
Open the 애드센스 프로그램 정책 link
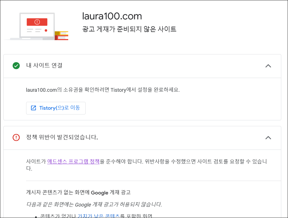click(x=73, y=161)
